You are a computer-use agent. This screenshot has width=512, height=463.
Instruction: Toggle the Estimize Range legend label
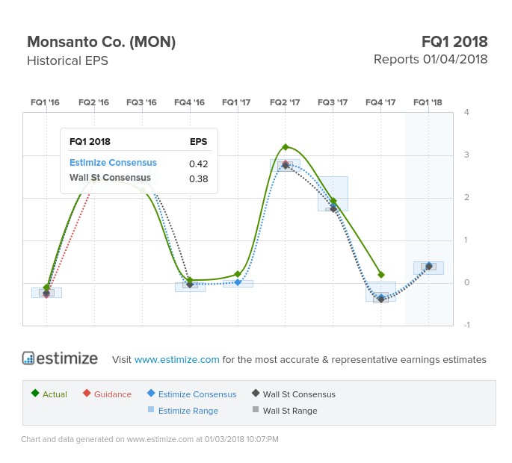point(188,411)
